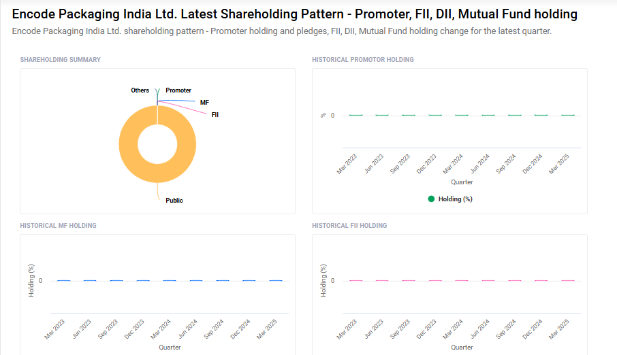Pick Mar 2023 marker in MF chart
Viewport: 617px width, 355px height.
(64, 281)
